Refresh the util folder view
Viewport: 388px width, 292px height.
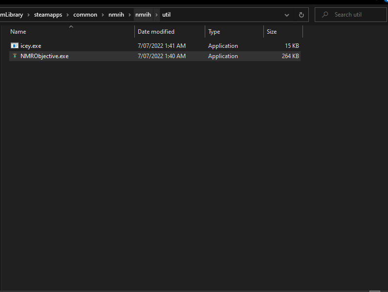pos(301,15)
